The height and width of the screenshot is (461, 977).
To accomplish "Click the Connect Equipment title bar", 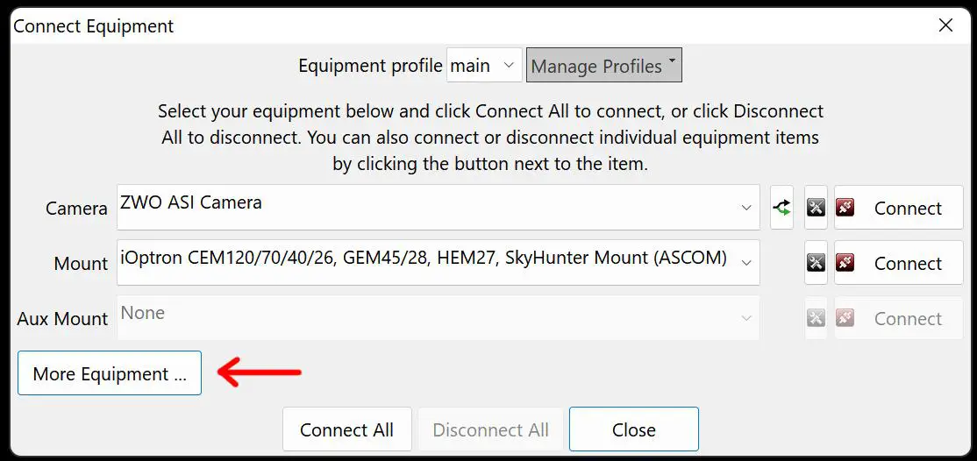I will [x=439, y=25].
